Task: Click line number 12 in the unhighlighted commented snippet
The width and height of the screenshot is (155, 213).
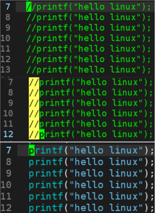Action: [5, 59]
